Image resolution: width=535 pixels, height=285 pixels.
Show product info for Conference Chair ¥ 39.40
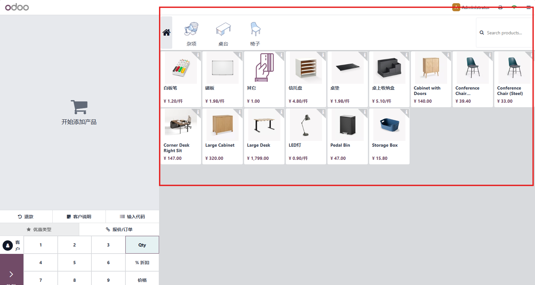490,55
